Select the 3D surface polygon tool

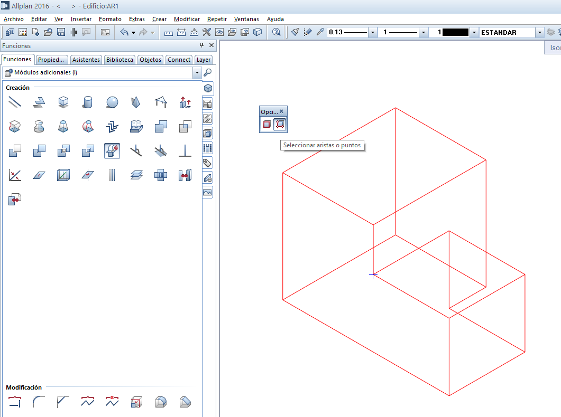pyautogui.click(x=39, y=102)
